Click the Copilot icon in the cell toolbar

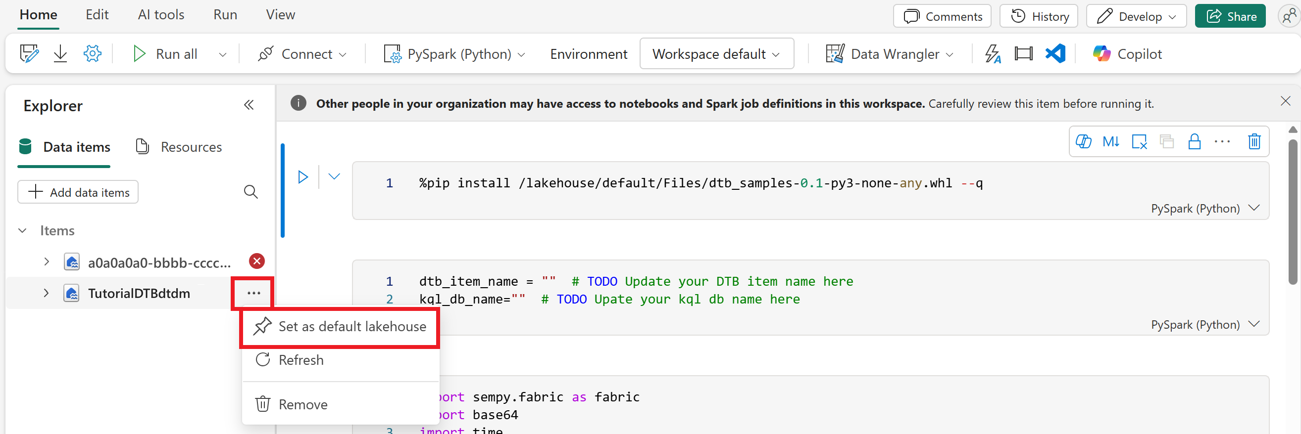1083,142
